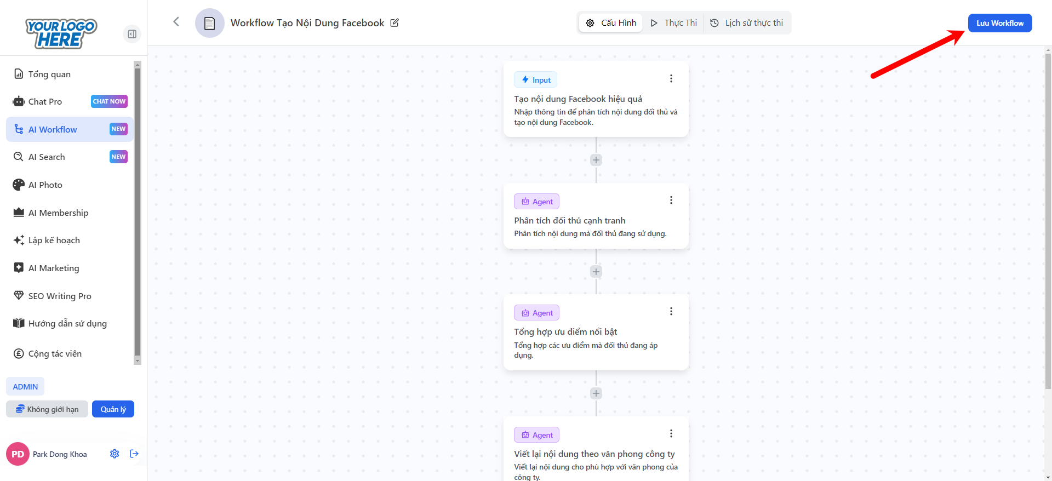Open options menu for Tổng hợp ưu điểm node

671,312
